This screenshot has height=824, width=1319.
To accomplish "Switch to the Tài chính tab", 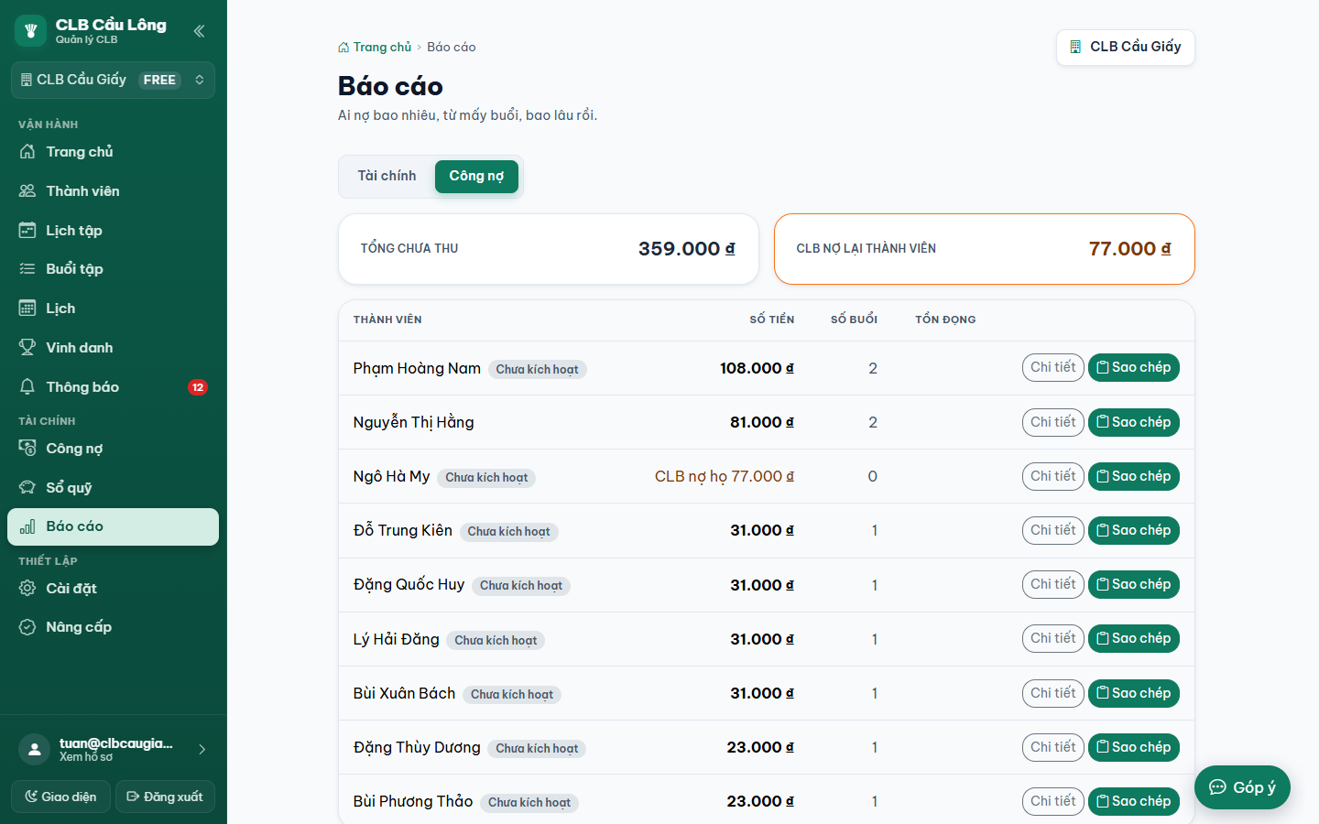I will coord(387,177).
